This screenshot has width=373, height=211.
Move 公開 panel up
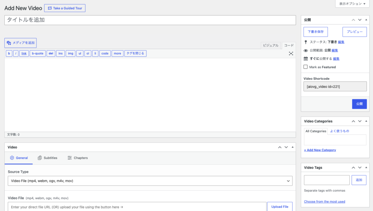click(x=353, y=20)
